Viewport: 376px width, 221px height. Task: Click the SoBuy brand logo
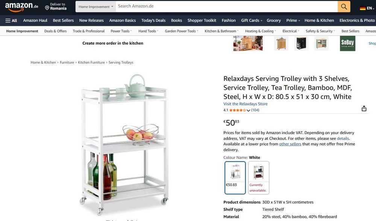[x=347, y=43]
